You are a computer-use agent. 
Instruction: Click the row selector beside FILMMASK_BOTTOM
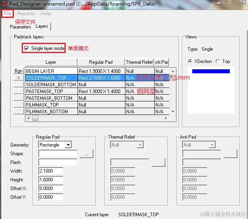point(19,111)
